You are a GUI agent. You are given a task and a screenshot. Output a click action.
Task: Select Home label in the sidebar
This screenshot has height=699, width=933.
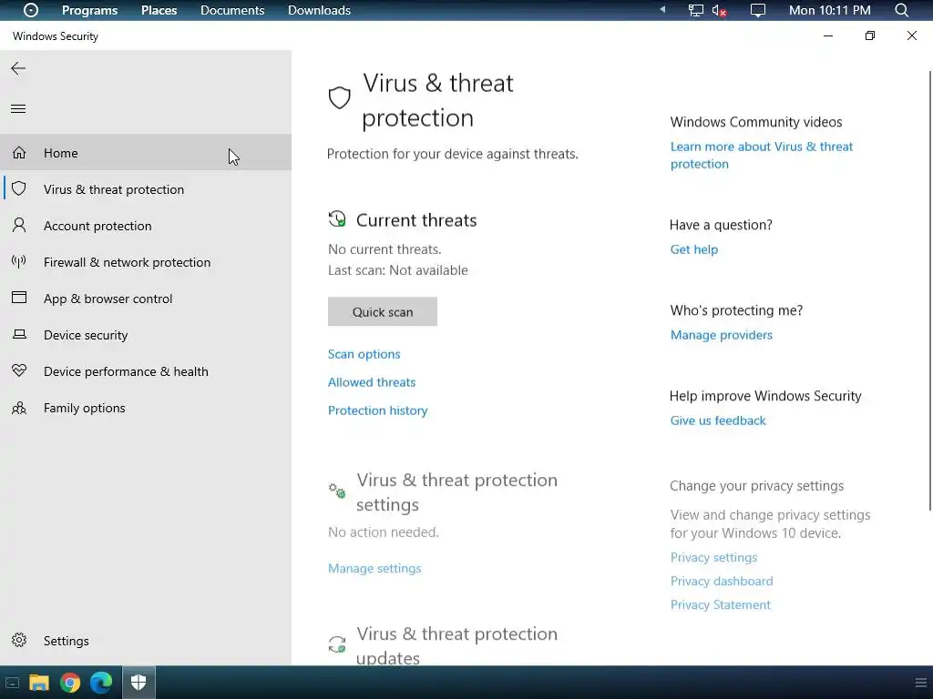61,153
